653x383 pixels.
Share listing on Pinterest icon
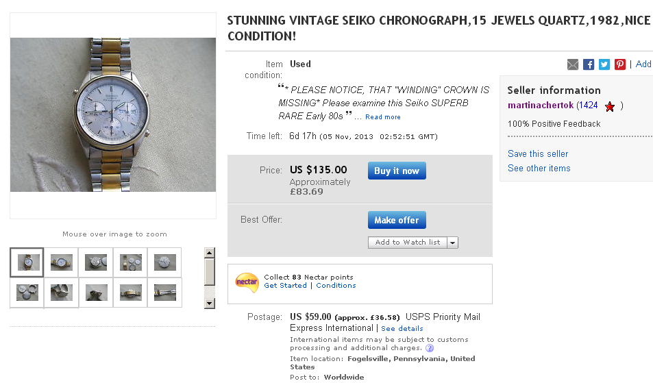coord(620,64)
